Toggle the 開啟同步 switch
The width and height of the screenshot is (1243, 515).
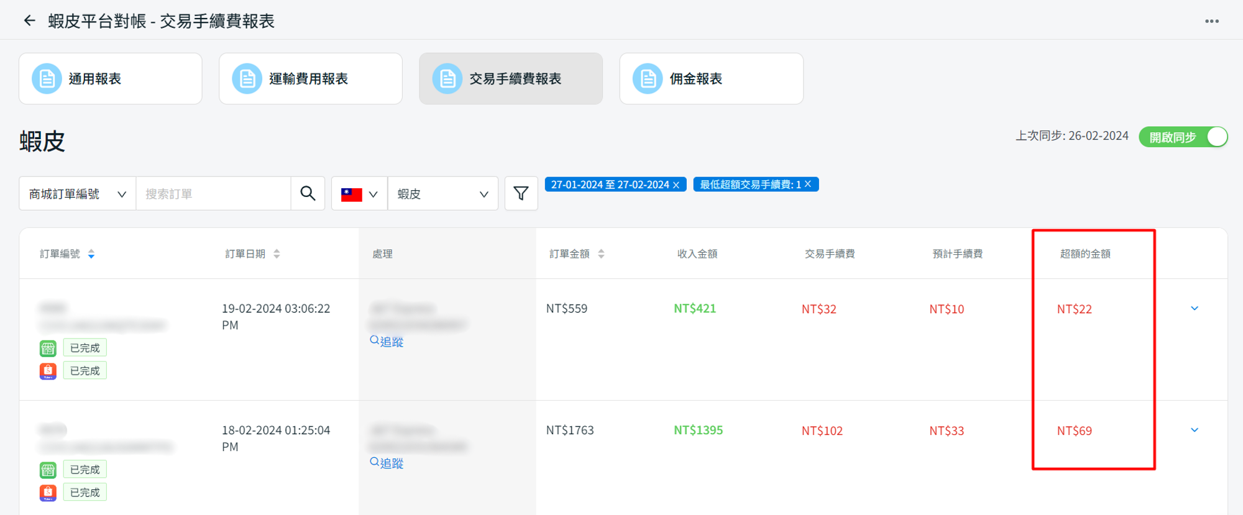tap(1183, 137)
